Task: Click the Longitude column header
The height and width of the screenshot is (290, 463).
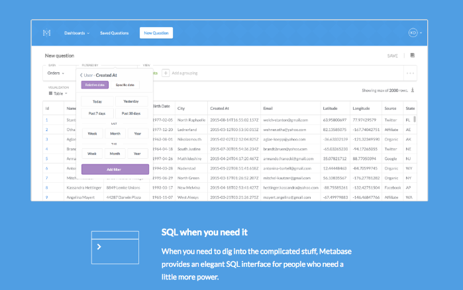Action: [361, 109]
